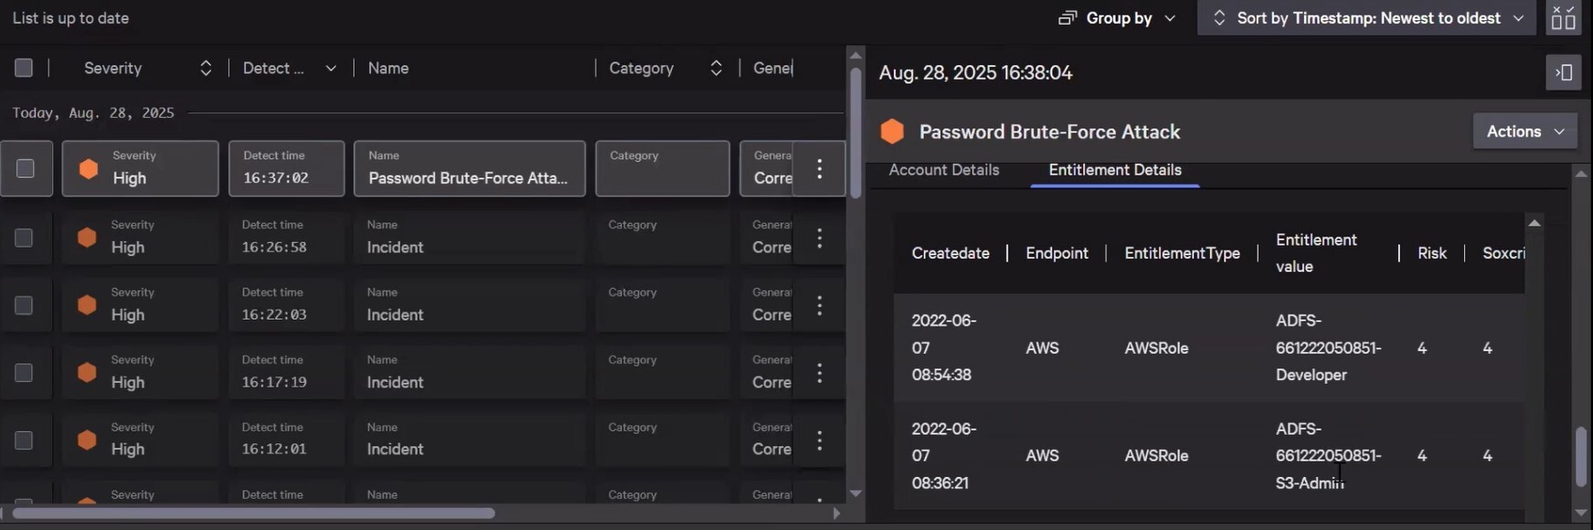Click Createdate column header

950,253
